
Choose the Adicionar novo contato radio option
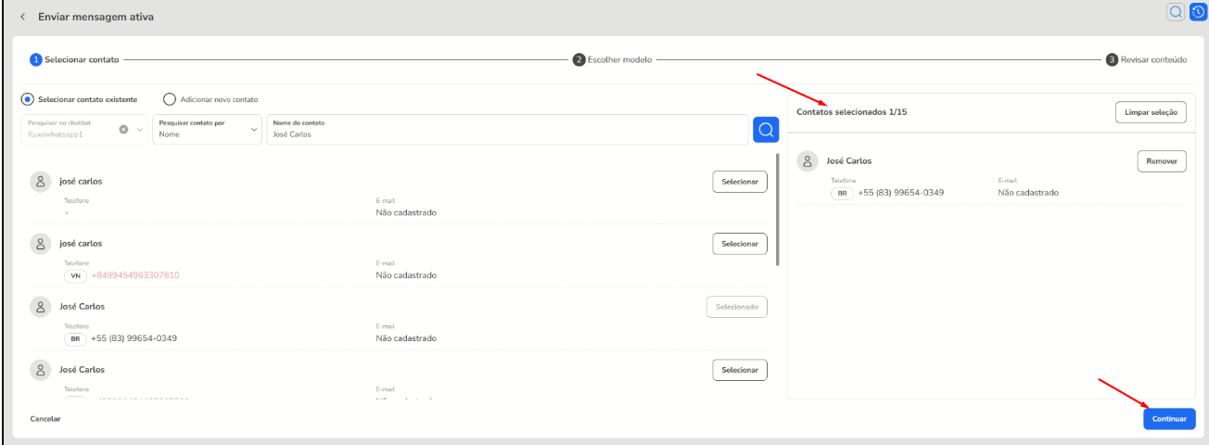[169, 99]
